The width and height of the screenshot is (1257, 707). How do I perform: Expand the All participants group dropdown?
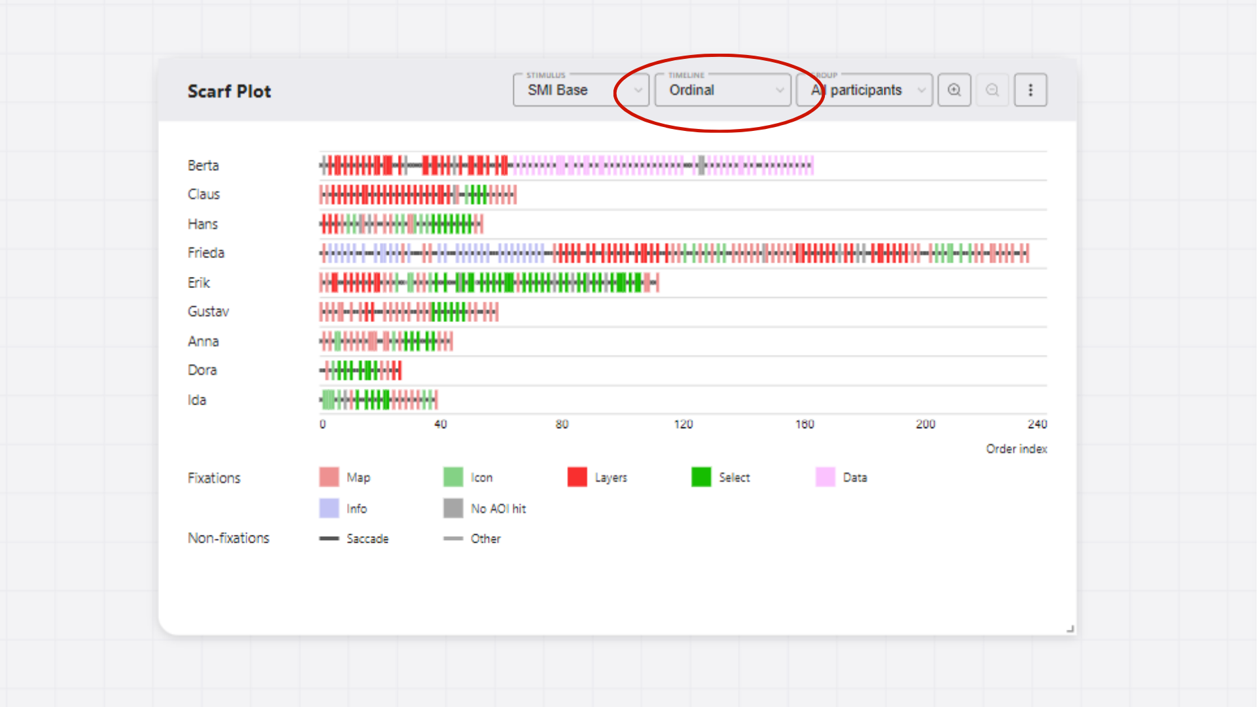(864, 90)
